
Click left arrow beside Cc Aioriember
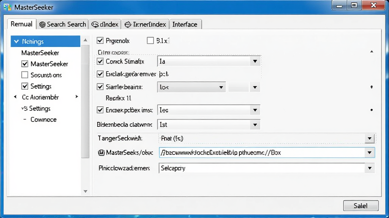[15, 97]
